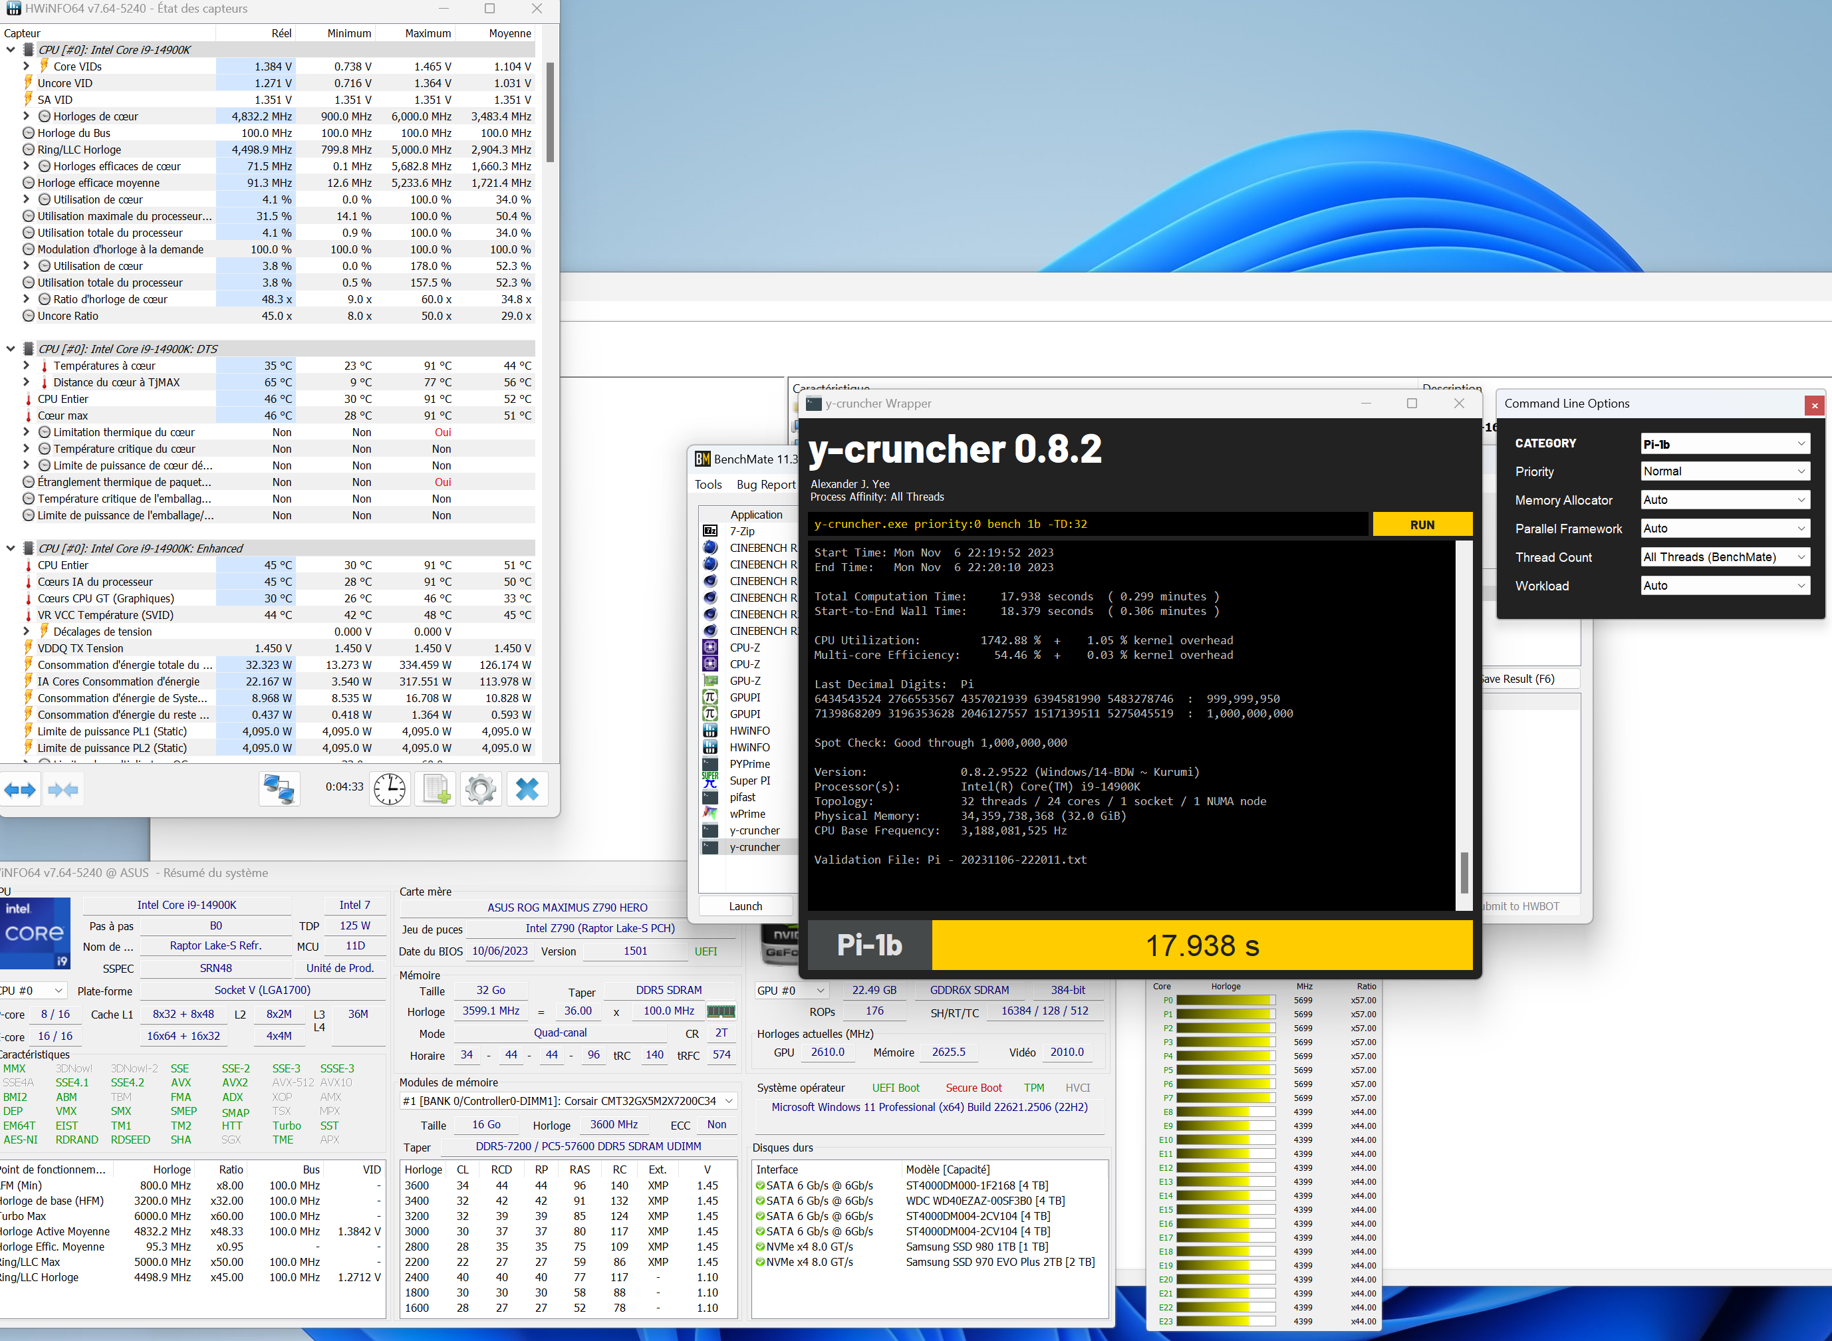Click the Intel Core i9 logo in summary
Screen dimensions: 1832x1341
point(35,933)
